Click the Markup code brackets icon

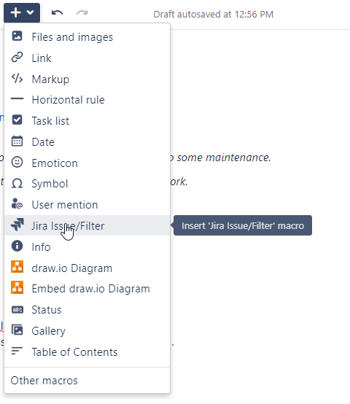tap(17, 78)
